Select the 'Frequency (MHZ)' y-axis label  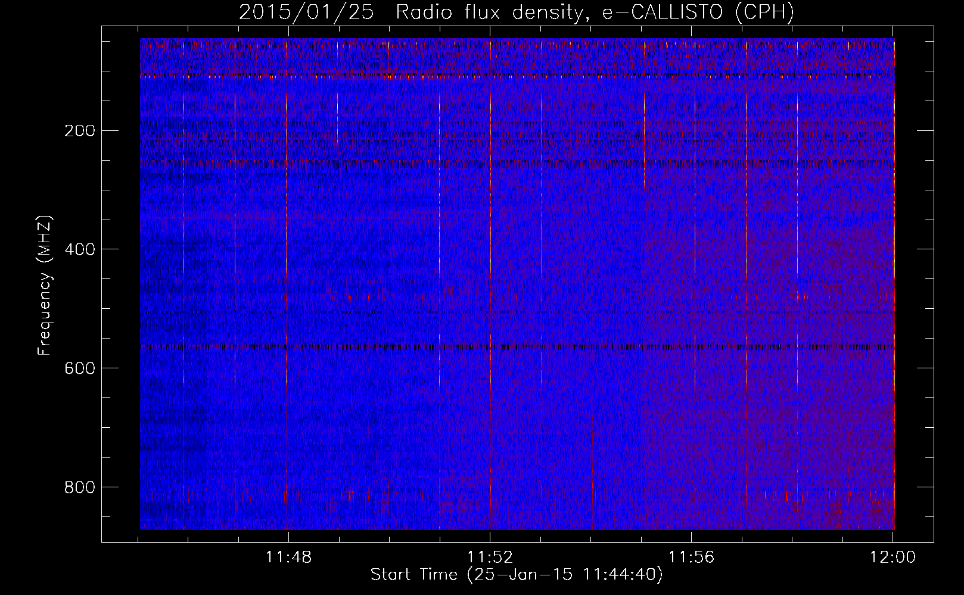point(45,286)
